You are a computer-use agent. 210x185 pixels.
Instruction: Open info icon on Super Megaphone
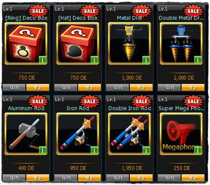(198, 150)
